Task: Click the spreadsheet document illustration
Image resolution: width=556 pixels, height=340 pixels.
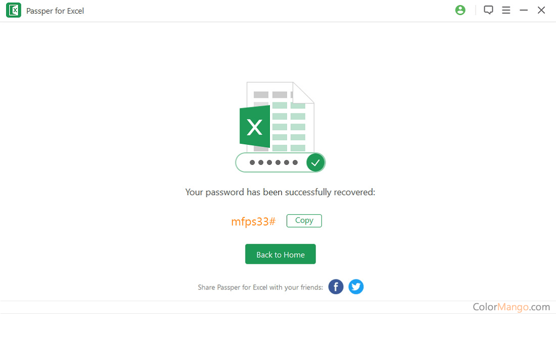Action: click(280, 117)
